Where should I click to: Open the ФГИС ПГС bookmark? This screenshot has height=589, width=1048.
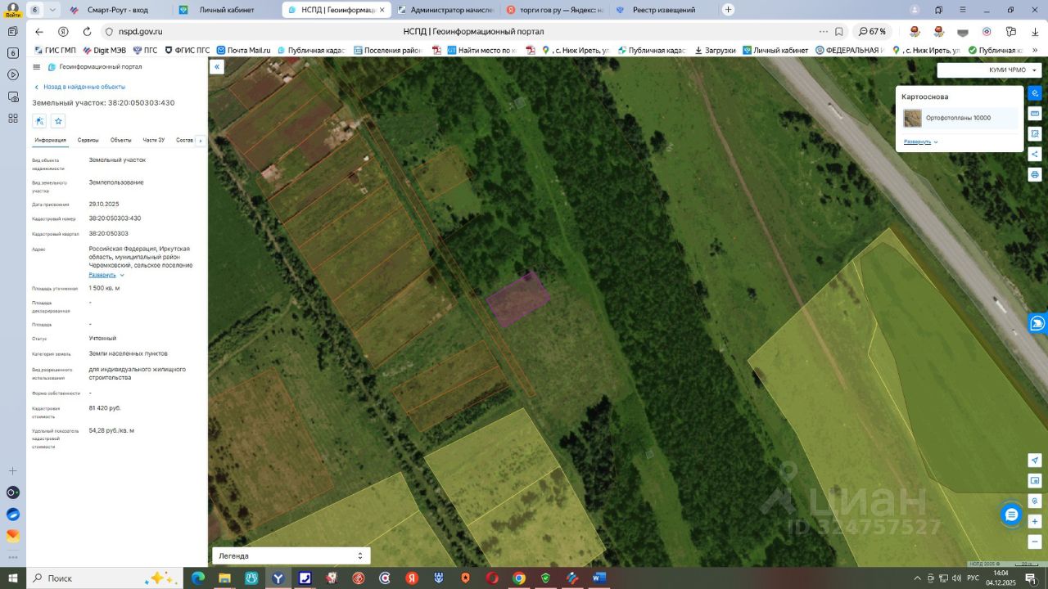pyautogui.click(x=187, y=50)
